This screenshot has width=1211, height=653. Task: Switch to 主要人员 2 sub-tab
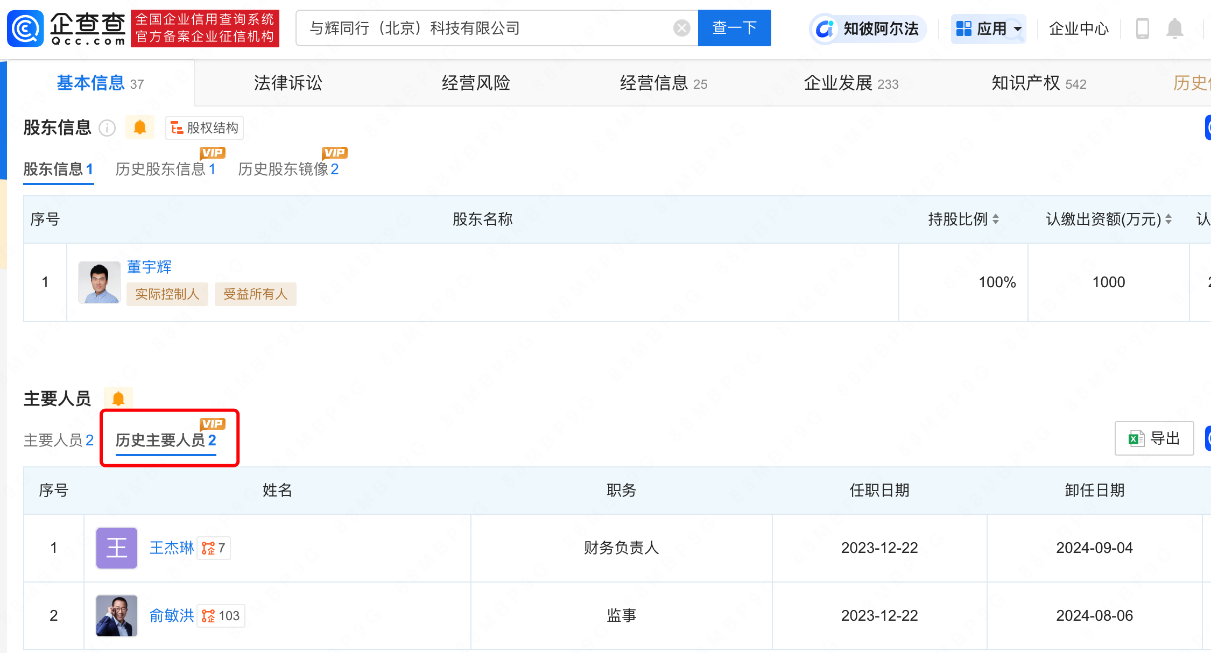click(x=59, y=441)
